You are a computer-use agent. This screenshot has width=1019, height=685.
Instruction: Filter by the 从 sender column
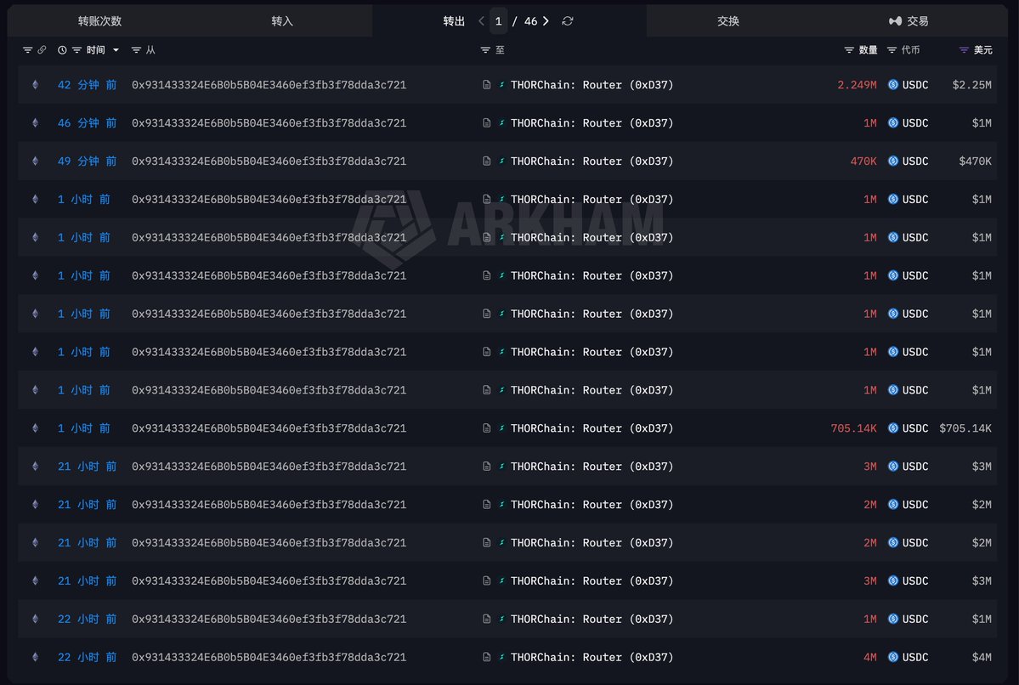click(136, 50)
